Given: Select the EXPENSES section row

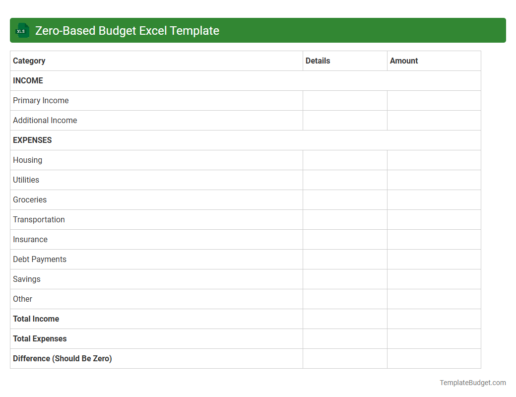Looking at the screenshot, I should point(32,140).
